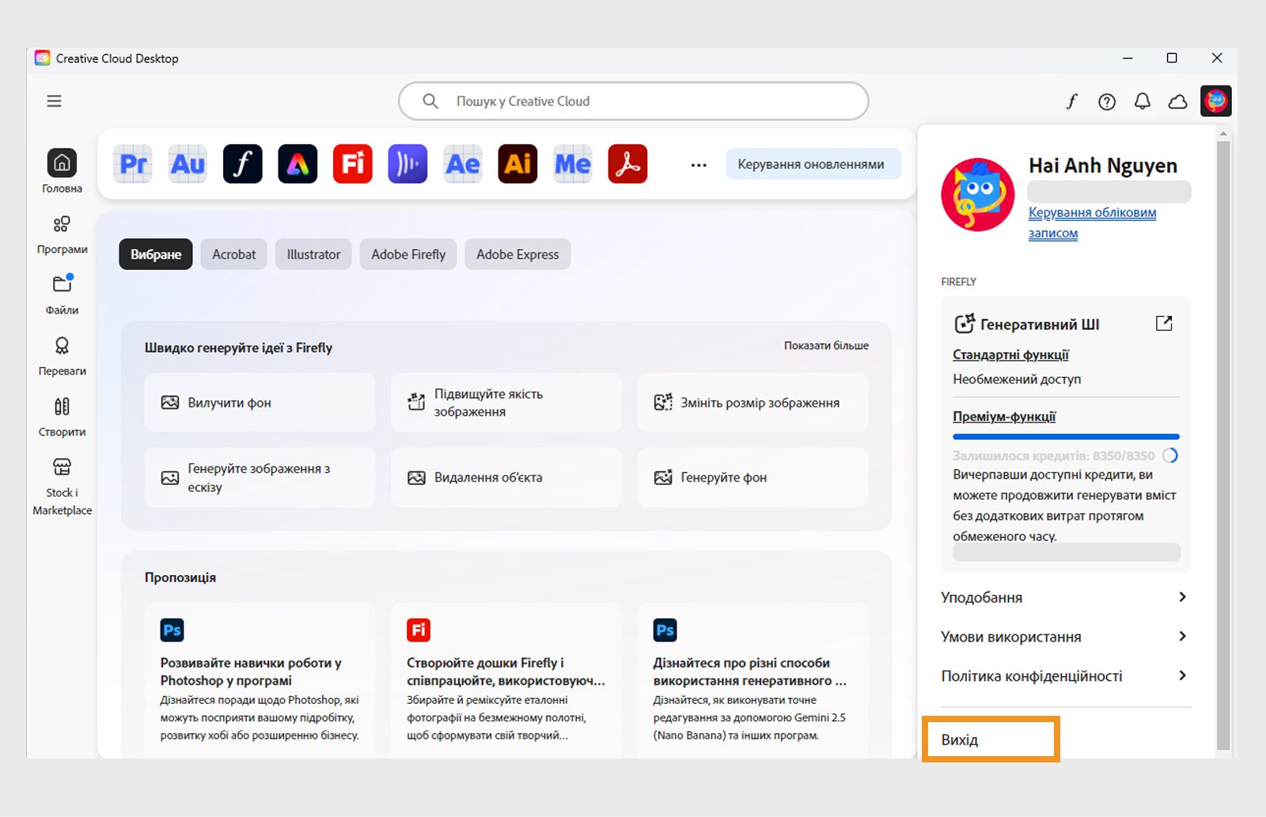Image resolution: width=1266 pixels, height=817 pixels.
Task: Click the profile avatar in header
Action: 1216,101
